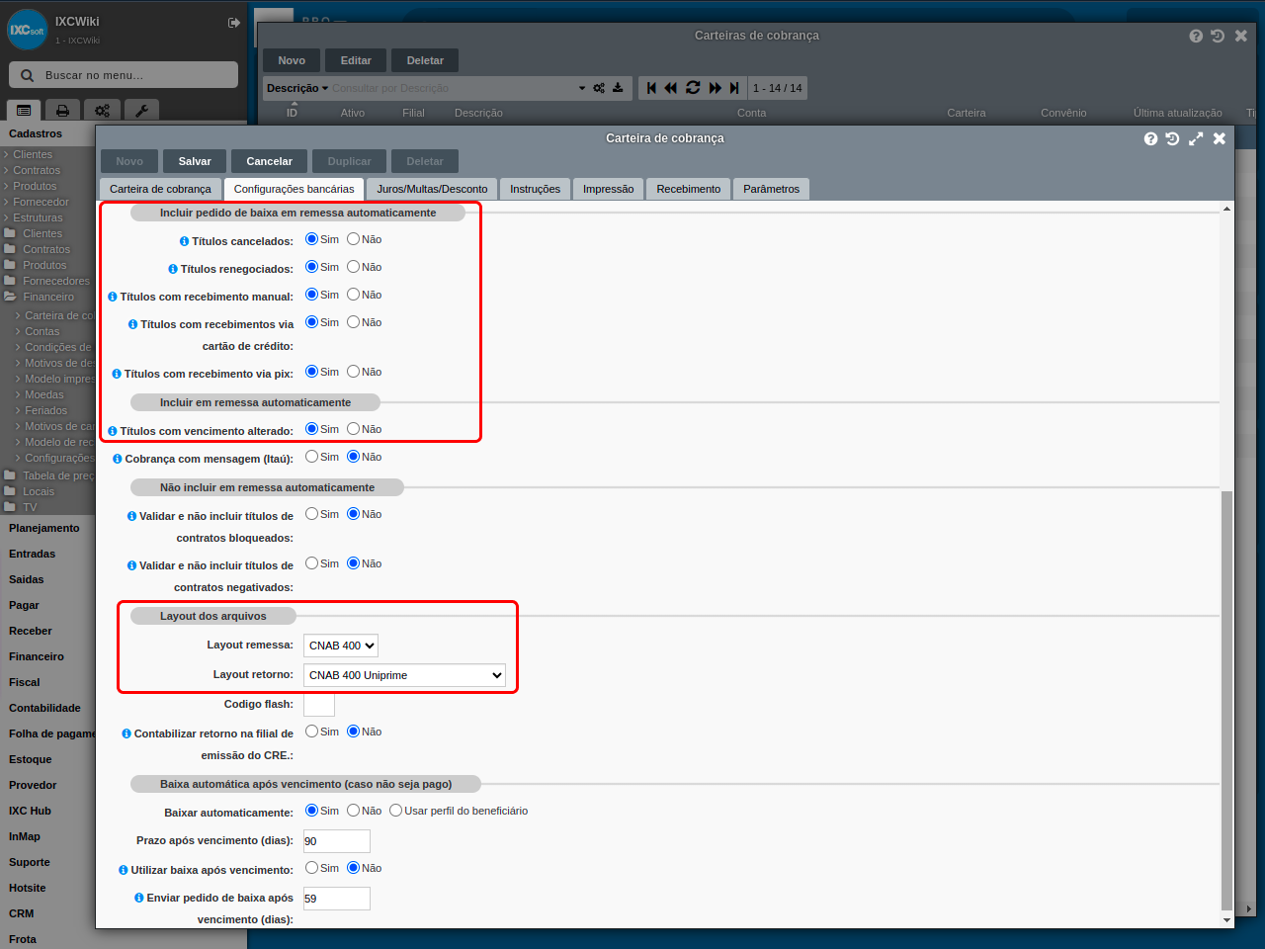Switch to Instruções tab

535,189
